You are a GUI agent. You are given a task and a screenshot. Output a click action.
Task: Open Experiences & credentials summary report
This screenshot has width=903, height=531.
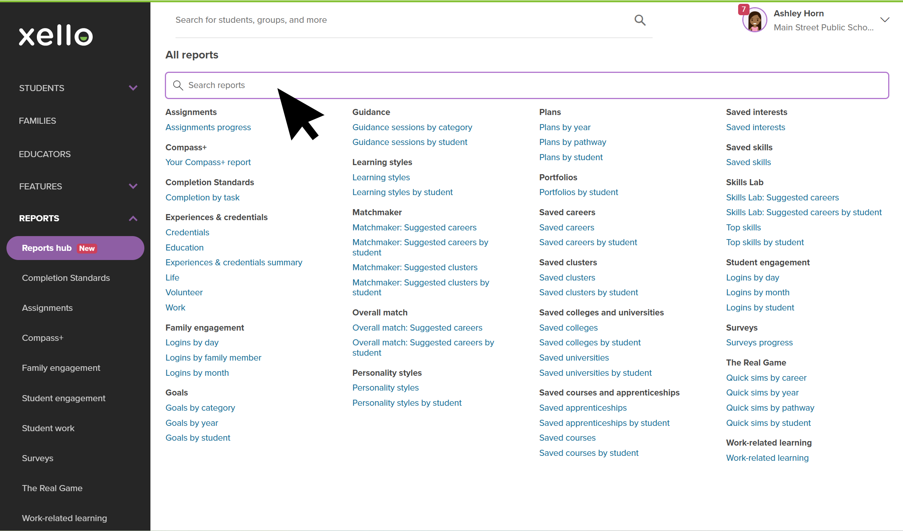tap(234, 263)
